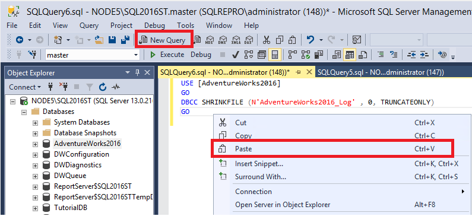Display the Estimated Execution Plan
Screen dimensions: 472x216
tap(249, 55)
